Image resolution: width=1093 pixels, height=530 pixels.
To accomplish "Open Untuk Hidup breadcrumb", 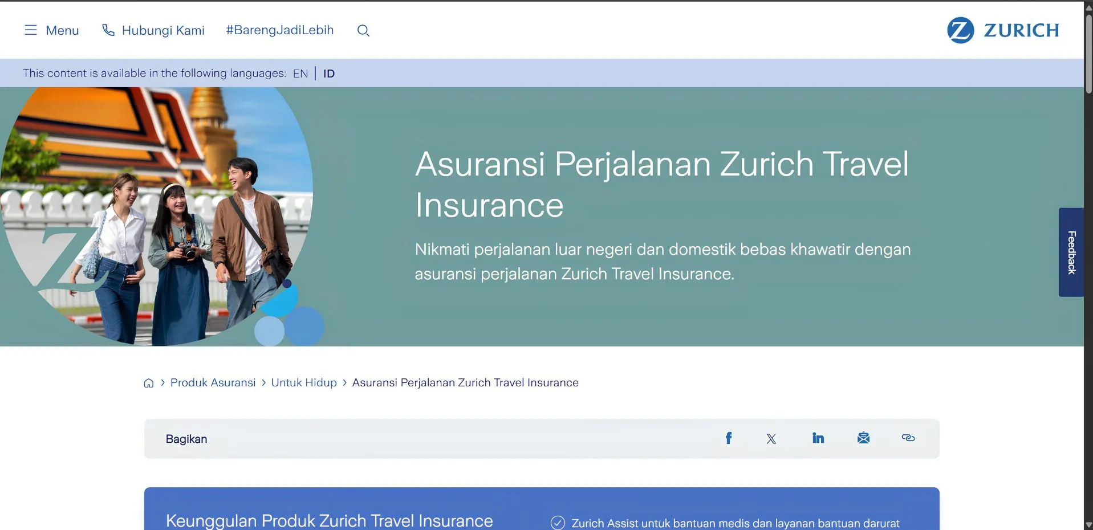I will (304, 382).
